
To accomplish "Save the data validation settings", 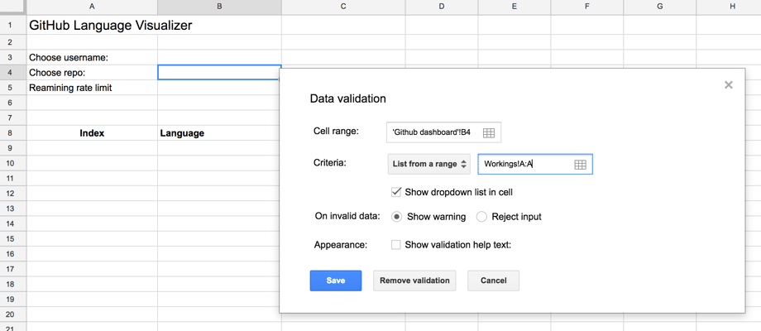I will [x=336, y=281].
